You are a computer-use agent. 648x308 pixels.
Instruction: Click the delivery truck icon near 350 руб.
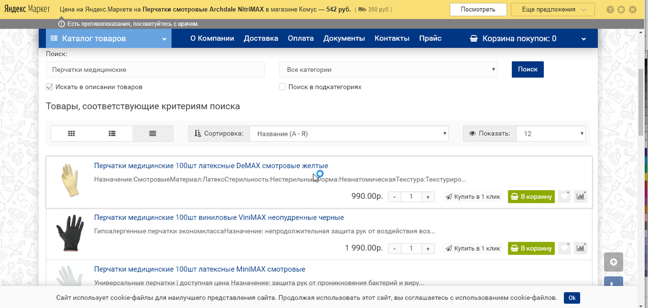pyautogui.click(x=362, y=10)
